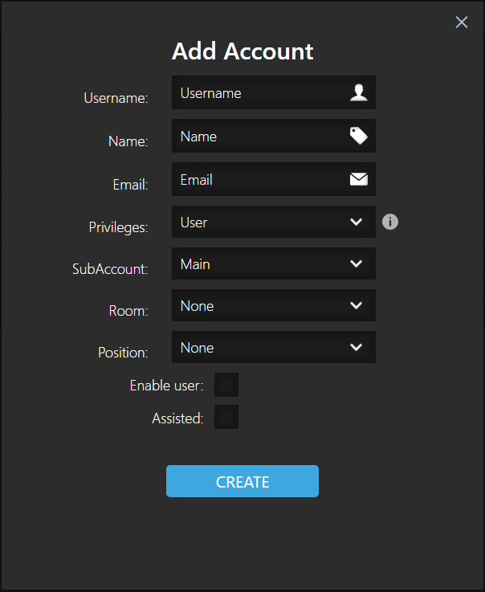Open the Privileges dropdown showing User
This screenshot has height=592, width=485.
point(274,222)
